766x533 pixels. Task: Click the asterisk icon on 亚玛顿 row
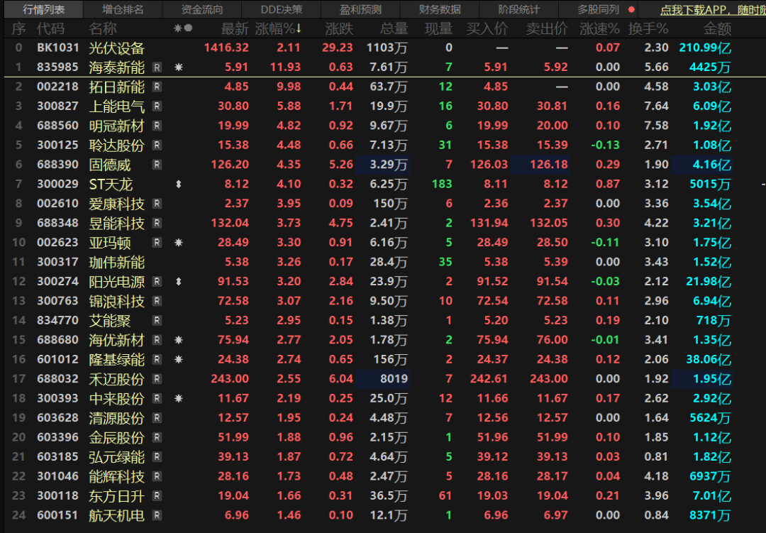point(178,243)
